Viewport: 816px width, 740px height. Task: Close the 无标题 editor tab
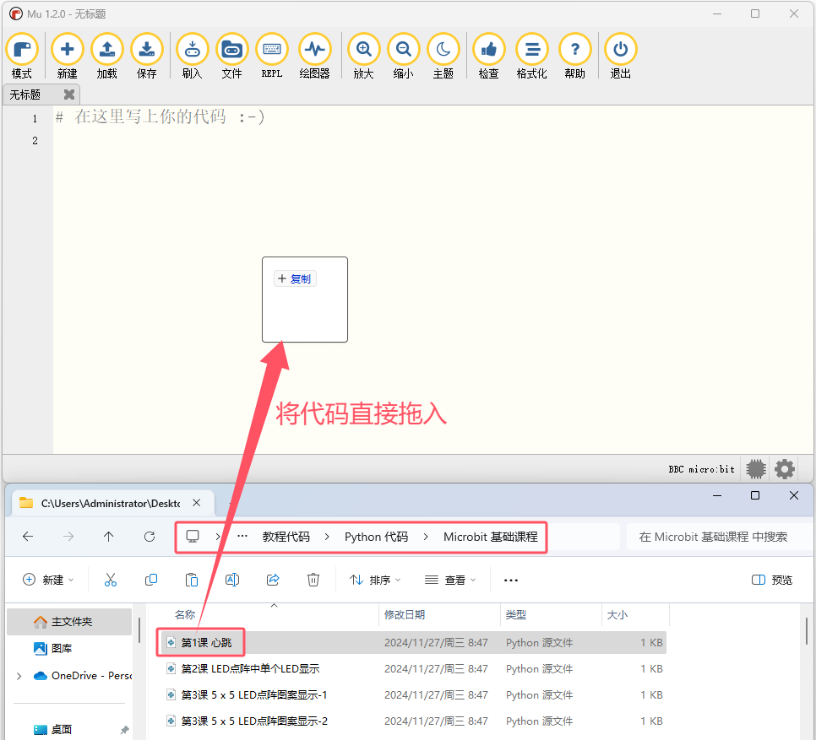68,95
